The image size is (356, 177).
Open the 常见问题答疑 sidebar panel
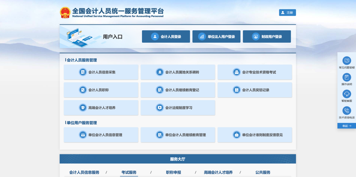pos(346,60)
